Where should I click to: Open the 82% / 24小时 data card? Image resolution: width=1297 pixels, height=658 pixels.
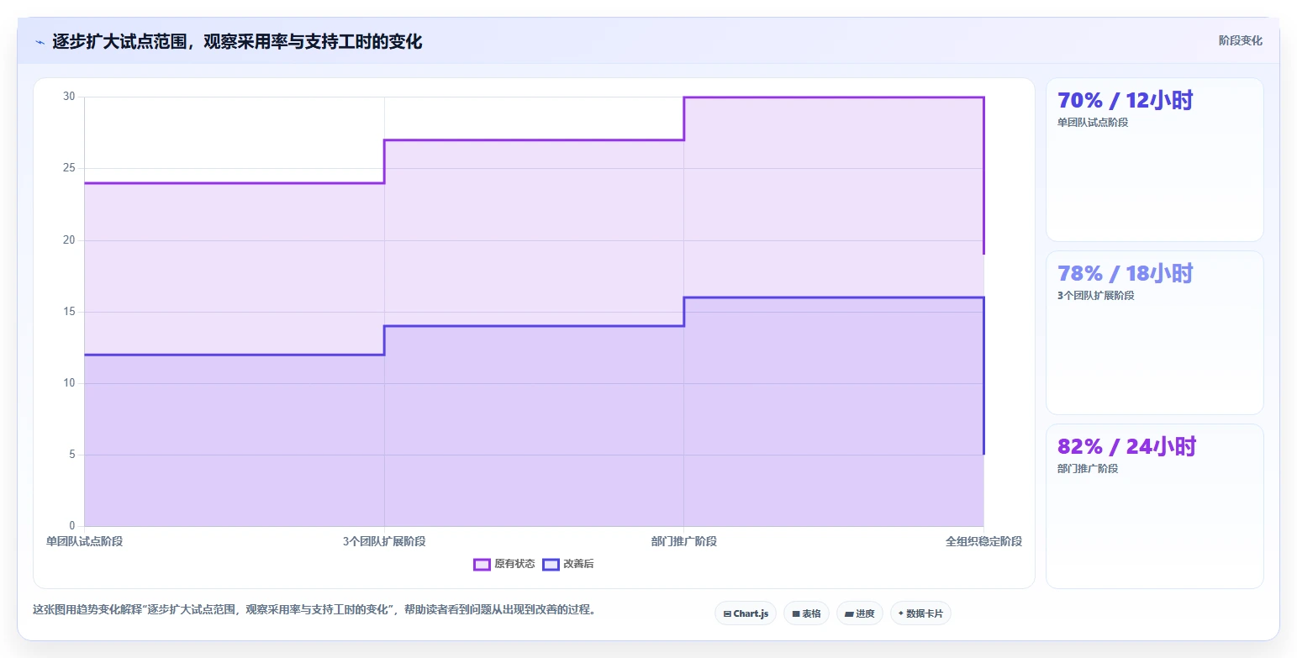pyautogui.click(x=1154, y=506)
